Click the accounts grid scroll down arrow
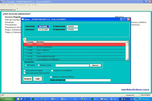The image size is (152, 101). [127, 59]
